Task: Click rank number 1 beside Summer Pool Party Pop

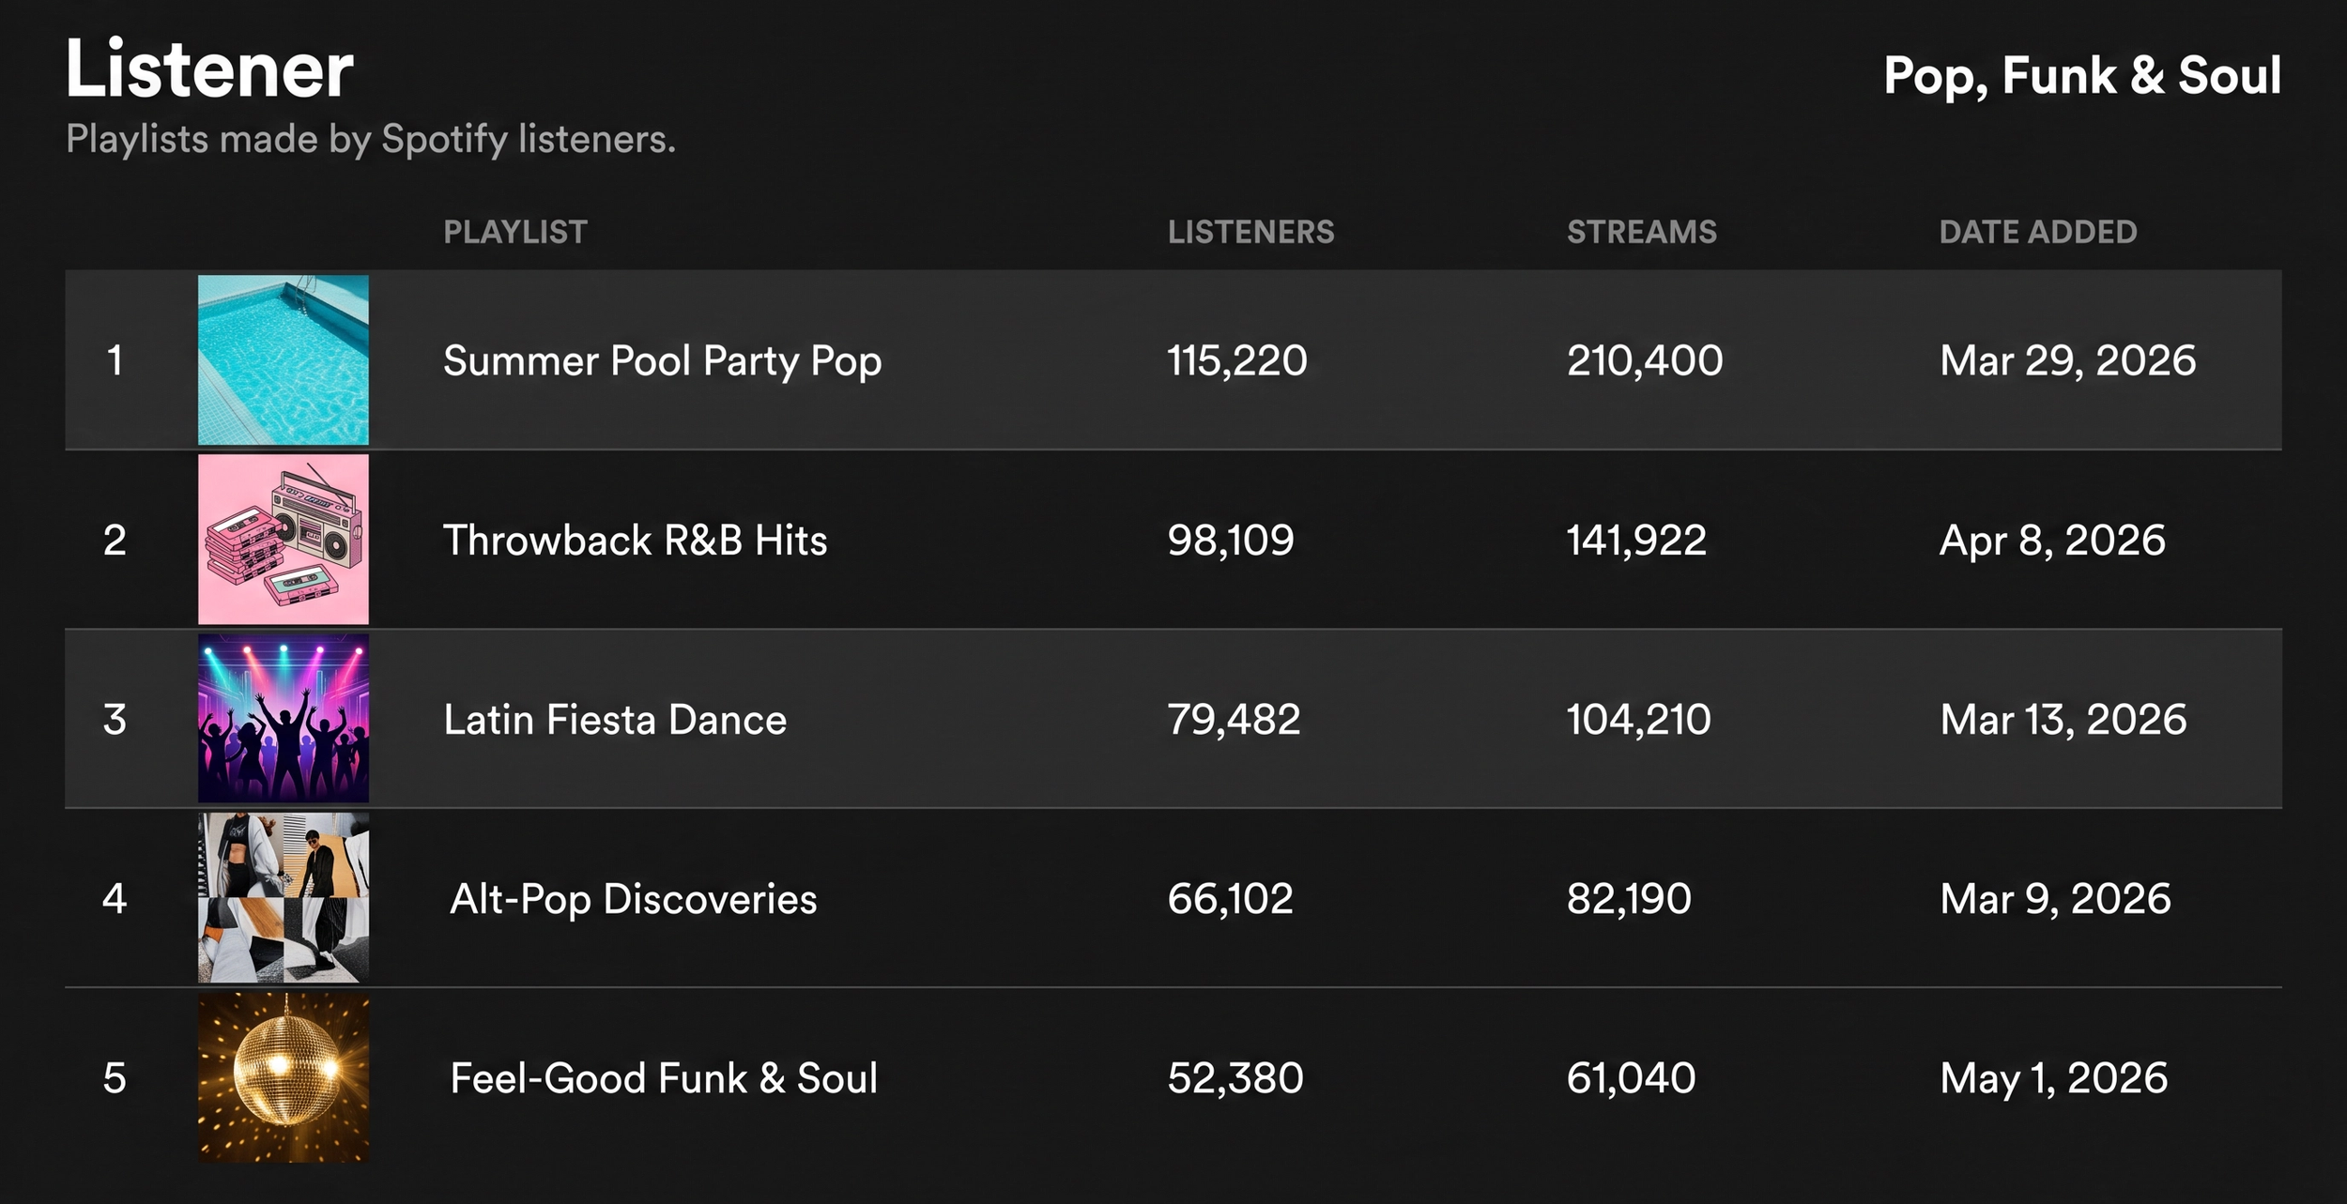Action: pos(115,360)
